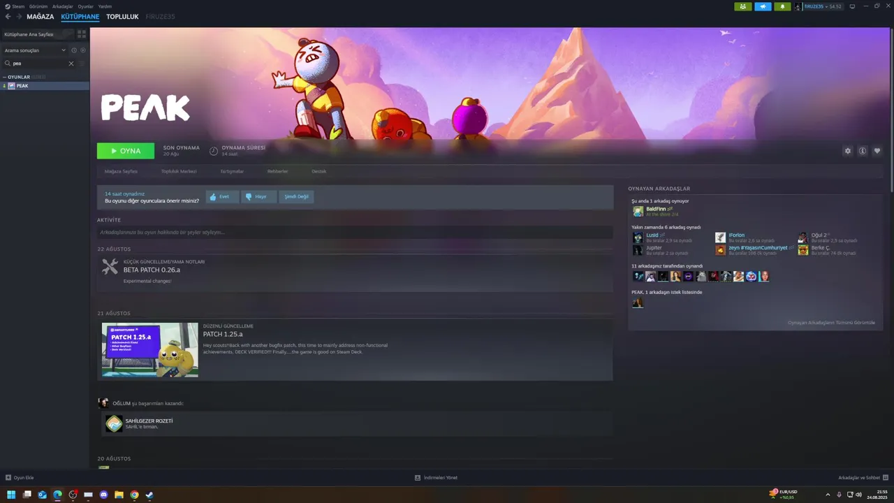Go forward with the right arrow
The image size is (894, 503).
pos(17,16)
